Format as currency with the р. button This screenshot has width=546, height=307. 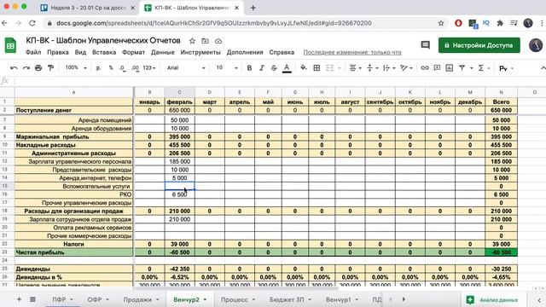click(99, 68)
